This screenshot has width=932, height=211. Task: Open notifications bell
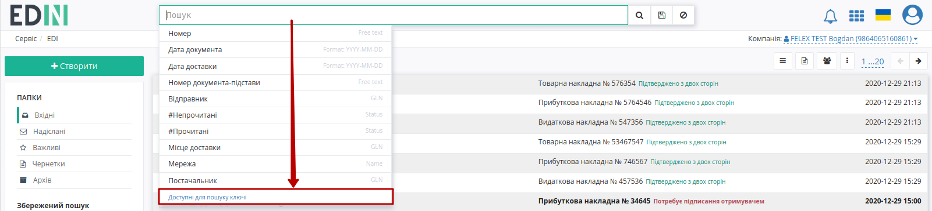830,16
